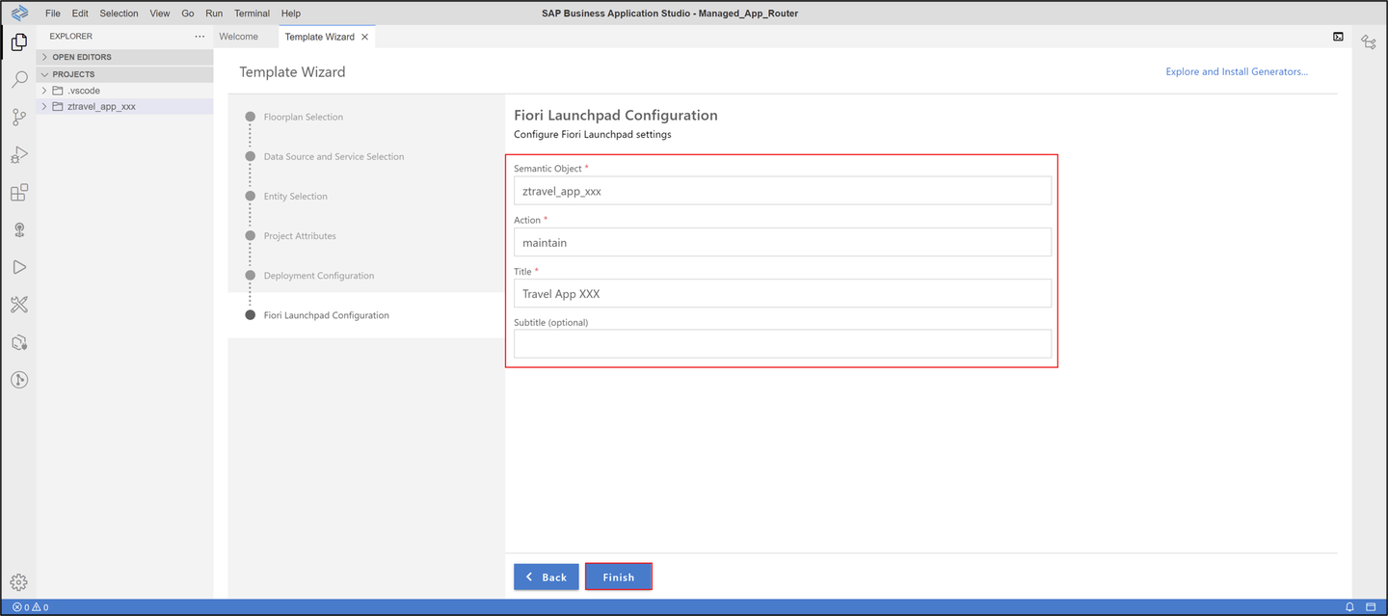
Task: Click the Title input field
Action: coord(783,293)
